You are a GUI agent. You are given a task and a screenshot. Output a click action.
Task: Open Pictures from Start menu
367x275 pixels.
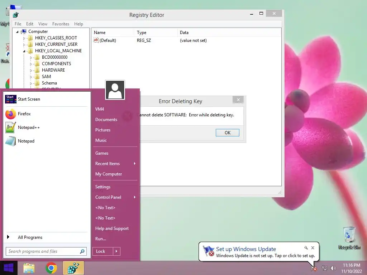tap(103, 130)
